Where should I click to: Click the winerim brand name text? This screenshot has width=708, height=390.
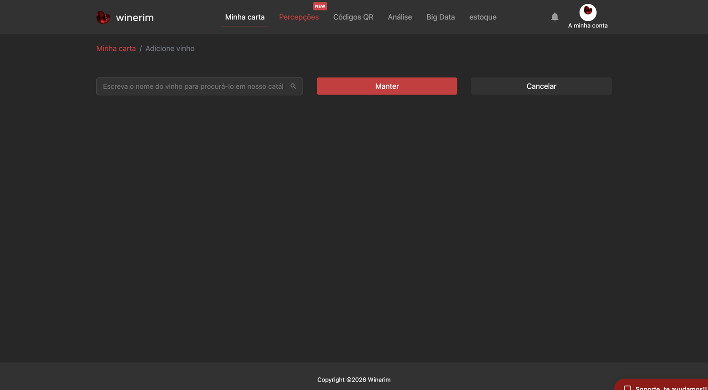(135, 17)
